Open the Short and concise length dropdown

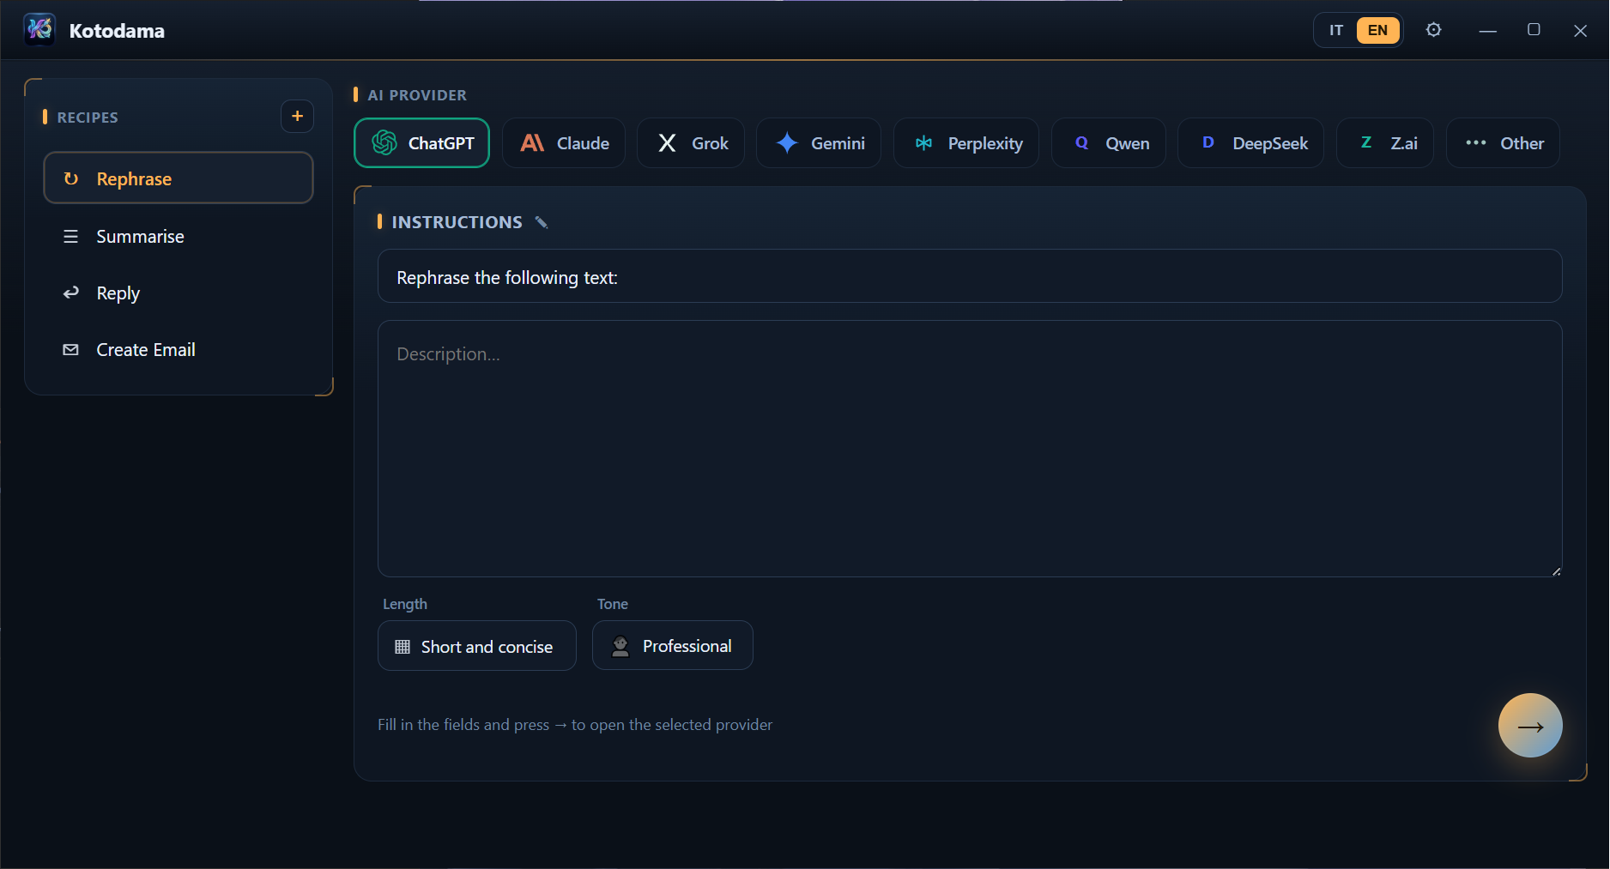click(477, 646)
